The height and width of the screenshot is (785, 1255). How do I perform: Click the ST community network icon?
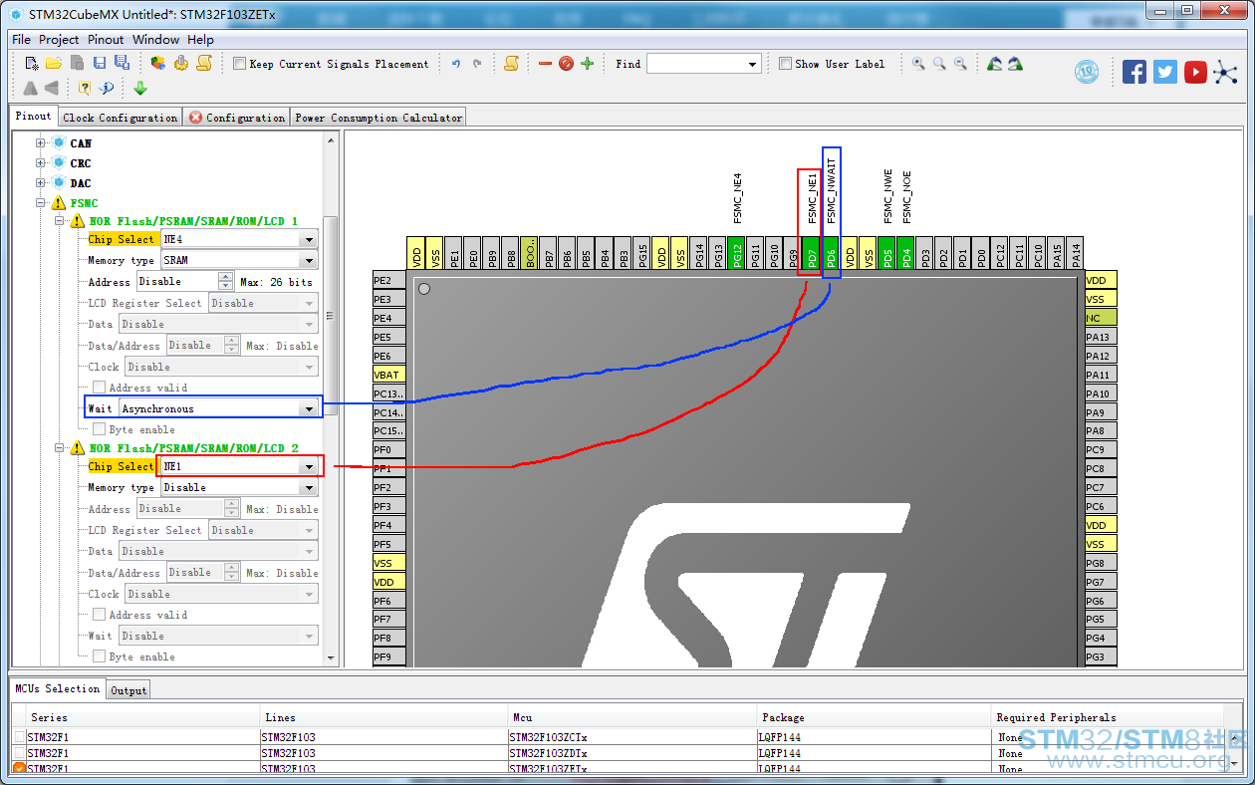(1225, 72)
